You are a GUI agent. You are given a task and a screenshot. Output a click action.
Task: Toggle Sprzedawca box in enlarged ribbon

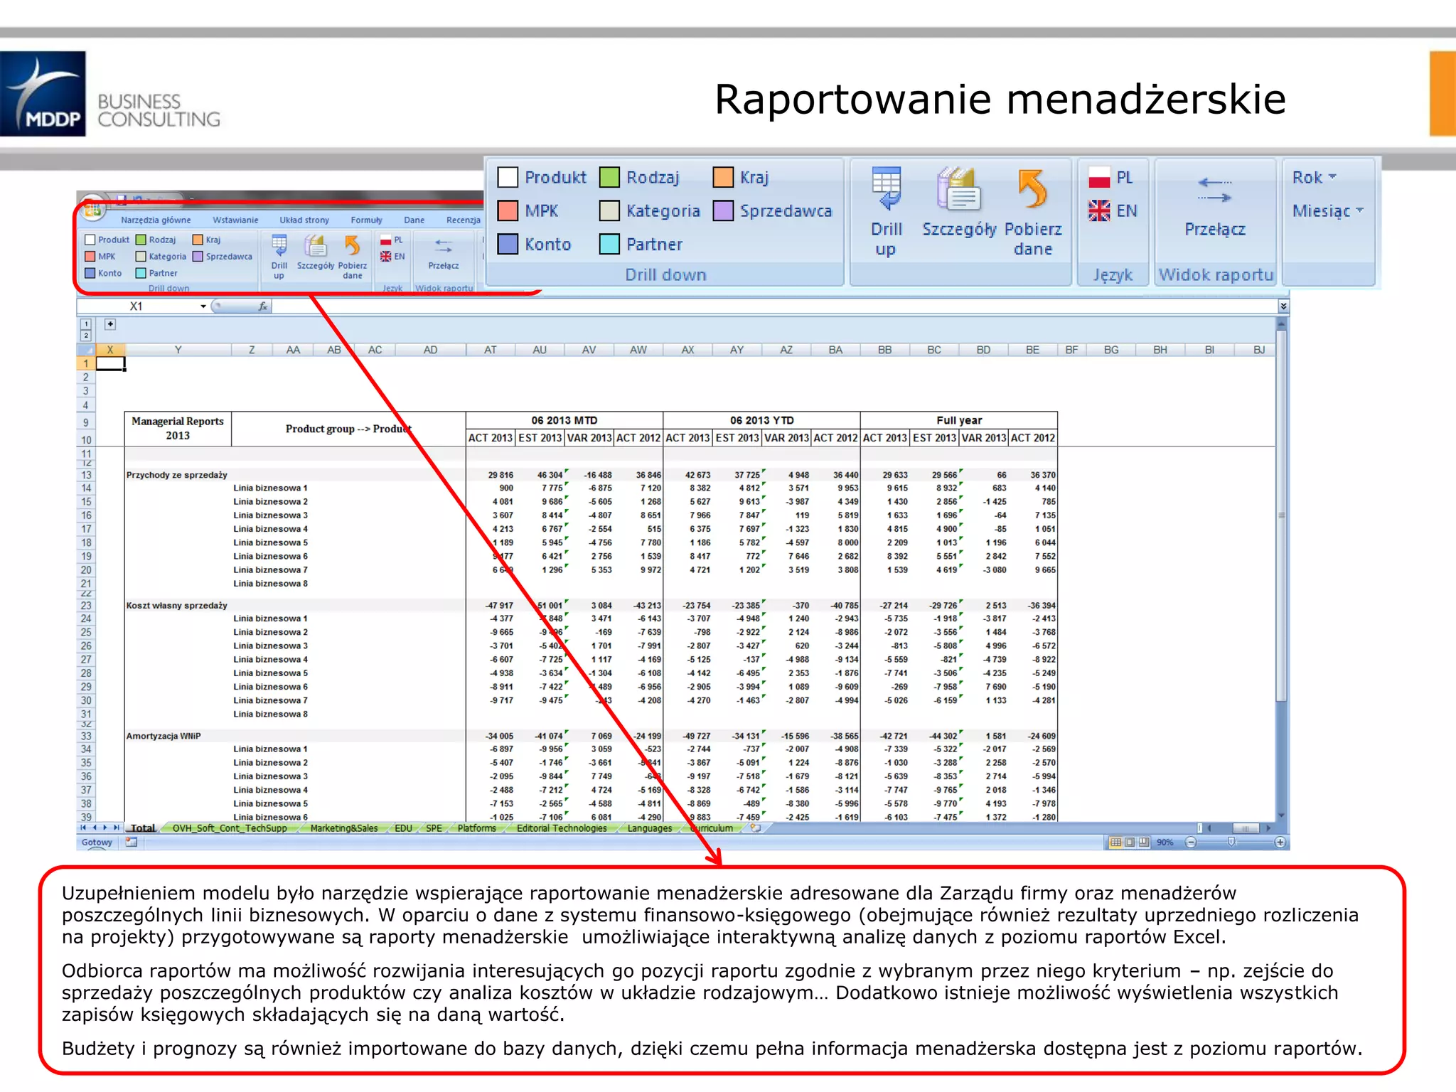pos(723,210)
